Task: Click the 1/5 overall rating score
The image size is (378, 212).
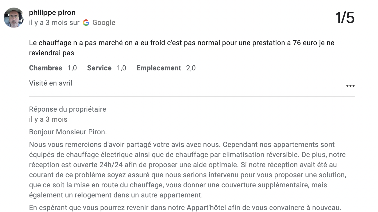Action: 345,18
